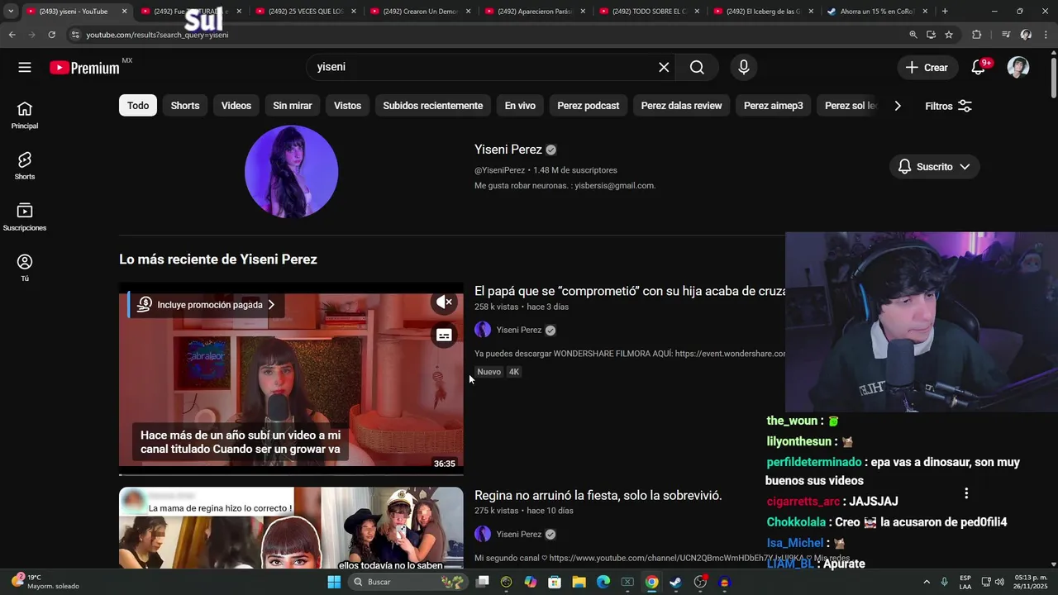Switch to the Aparecieron Parás tab
Image resolution: width=1058 pixels, height=595 pixels.
534,12
